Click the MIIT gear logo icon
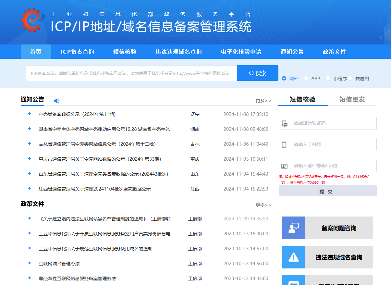391x285 pixels. (x=32, y=20)
